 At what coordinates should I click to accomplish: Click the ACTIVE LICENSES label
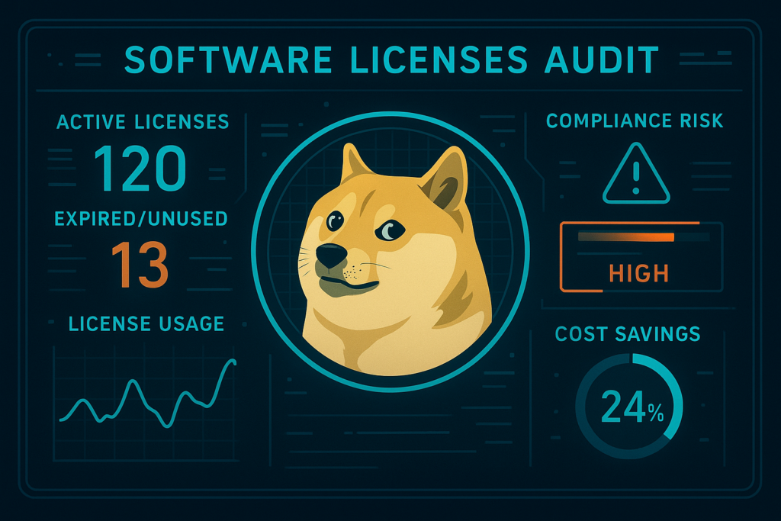pyautogui.click(x=143, y=122)
